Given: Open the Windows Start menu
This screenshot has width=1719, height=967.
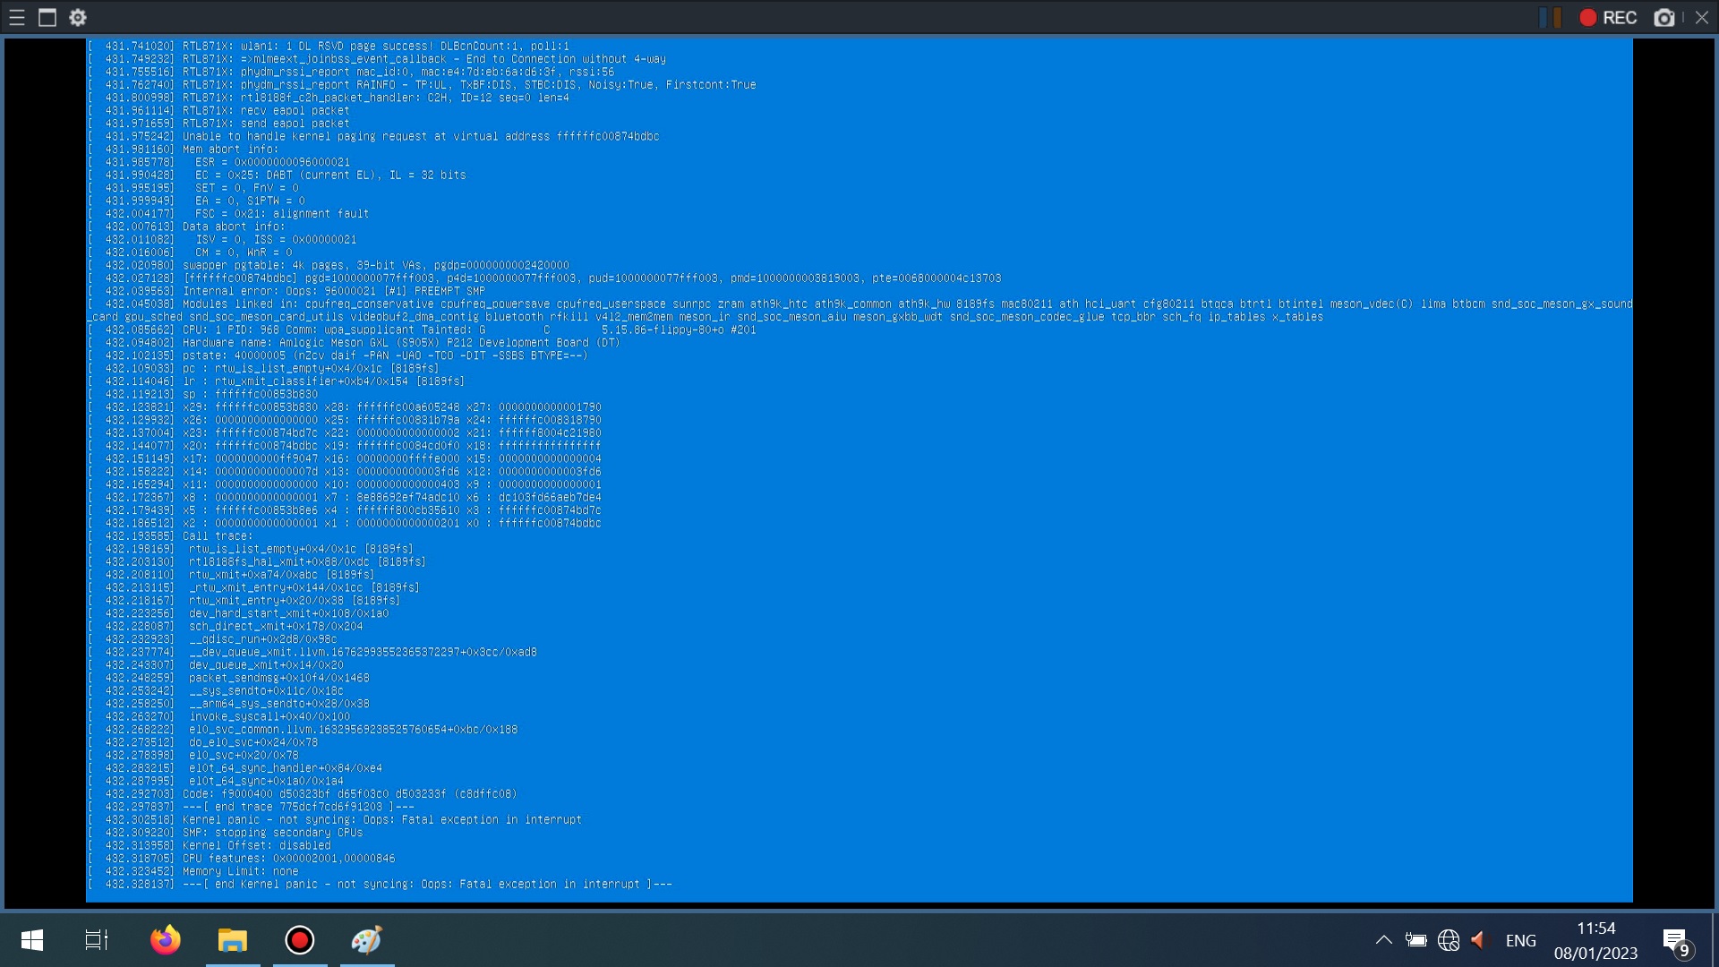Looking at the screenshot, I should tap(32, 940).
